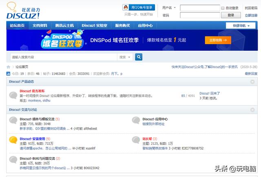
Task: Focus the username input field
Action: click(x=200, y=8)
